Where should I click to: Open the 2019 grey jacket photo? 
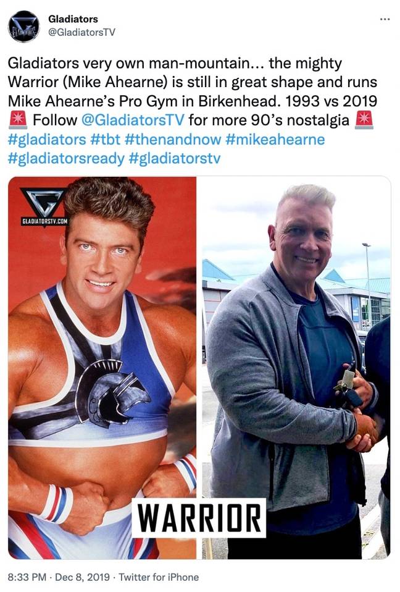click(x=294, y=368)
